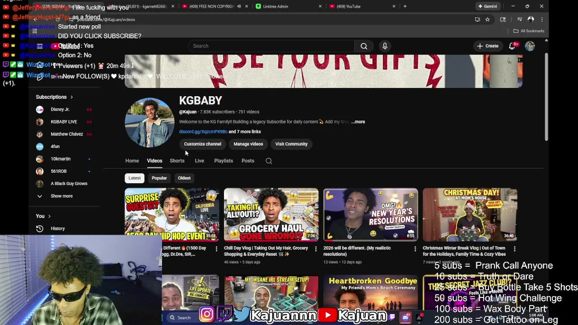Open Matthew Chávez subscription channel
Image resolution: width=578 pixels, height=325 pixels.
[x=66, y=134]
